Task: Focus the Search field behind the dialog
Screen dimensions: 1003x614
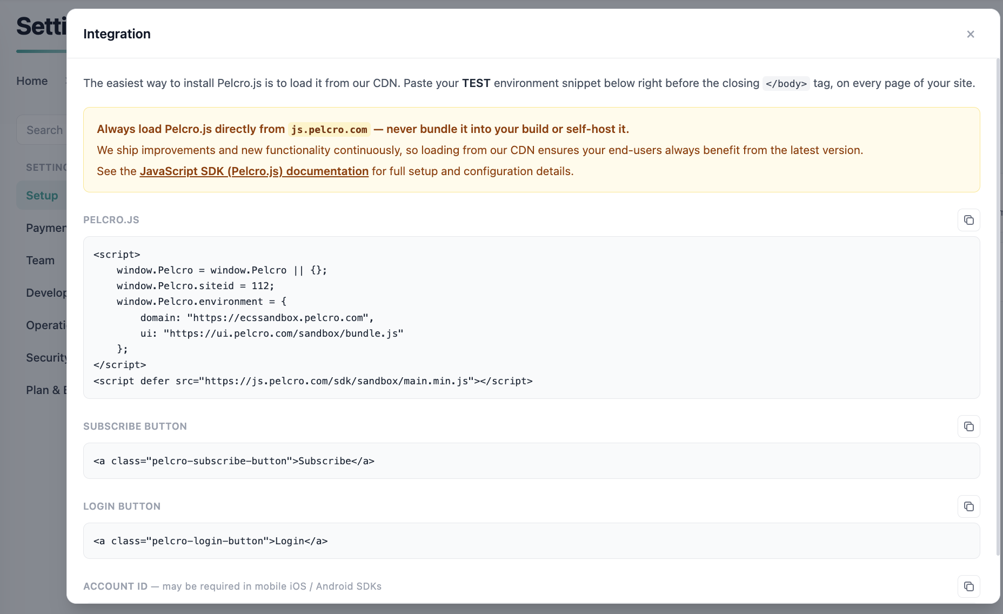Action: [42, 130]
